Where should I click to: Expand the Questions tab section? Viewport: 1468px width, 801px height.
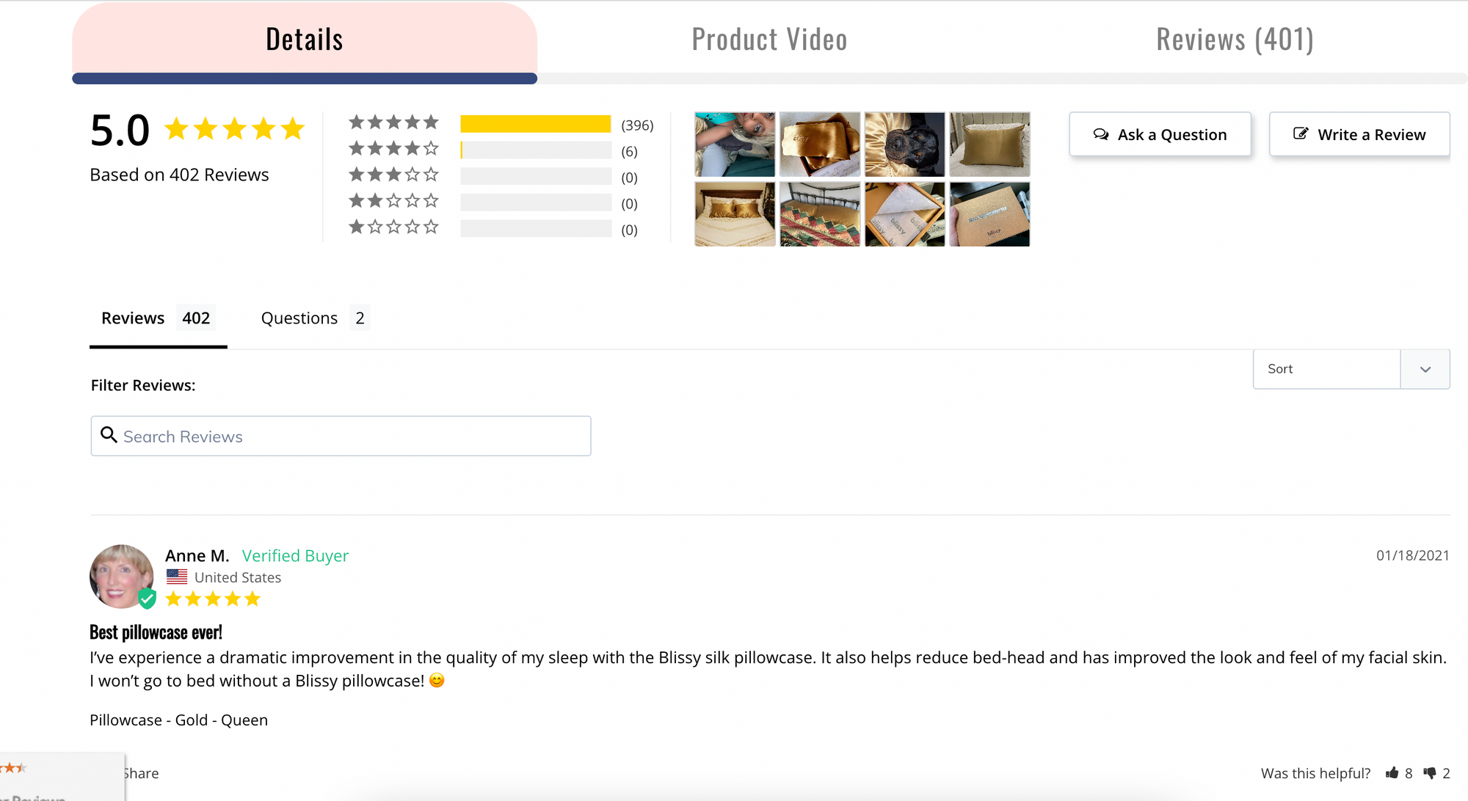pos(310,318)
